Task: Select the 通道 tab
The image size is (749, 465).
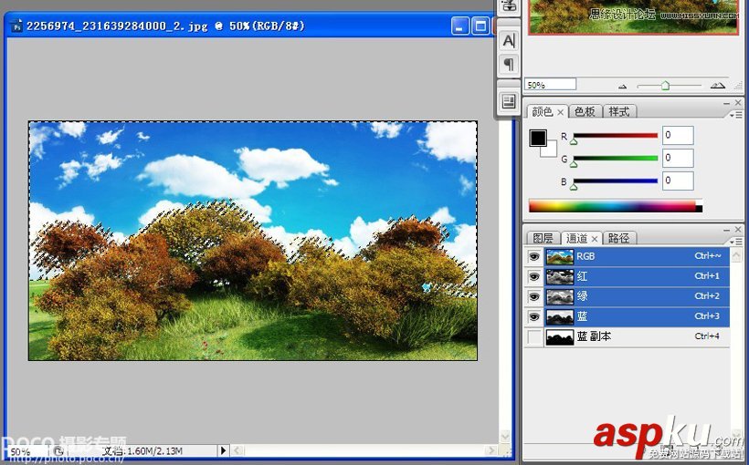Action: click(577, 238)
